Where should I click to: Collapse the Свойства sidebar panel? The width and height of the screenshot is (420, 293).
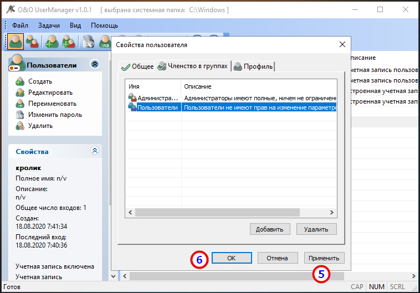(95, 151)
